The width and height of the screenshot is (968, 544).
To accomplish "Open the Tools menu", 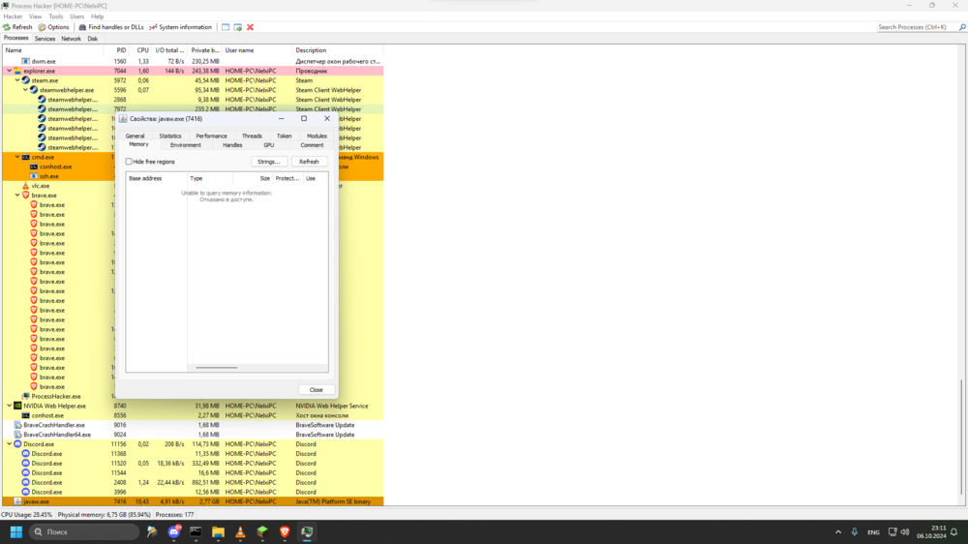I will coord(55,16).
